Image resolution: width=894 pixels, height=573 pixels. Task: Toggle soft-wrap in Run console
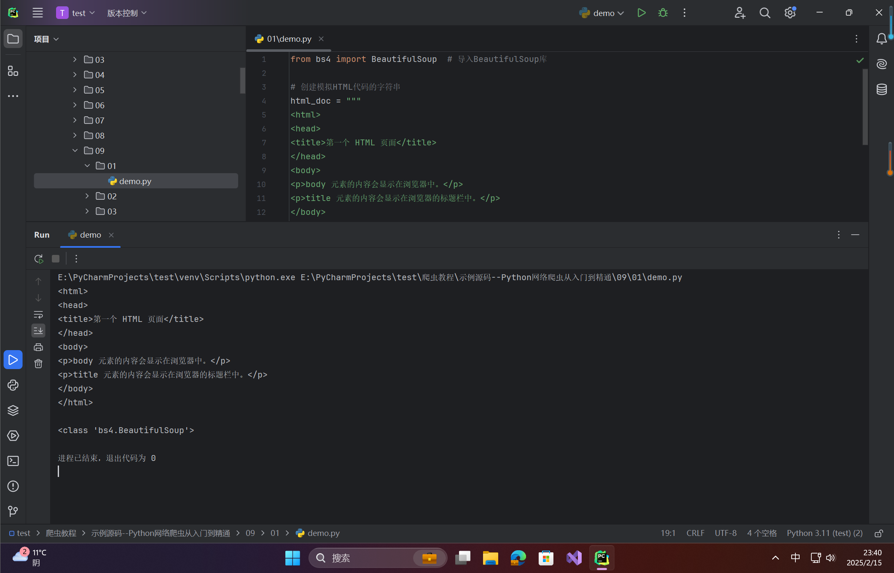[x=38, y=314]
